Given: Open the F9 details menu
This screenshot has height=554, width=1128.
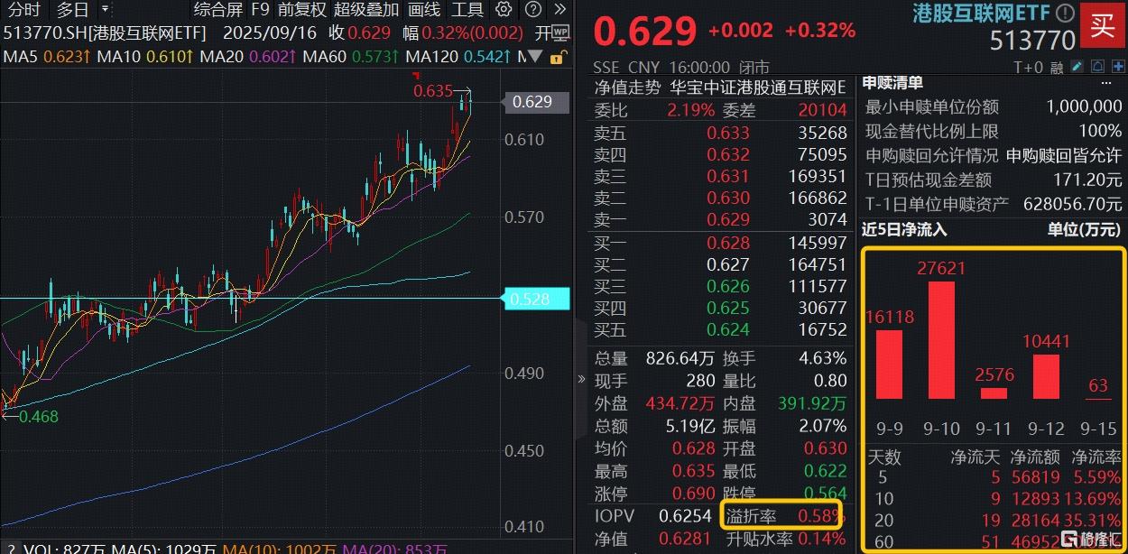Looking at the screenshot, I should (x=260, y=10).
